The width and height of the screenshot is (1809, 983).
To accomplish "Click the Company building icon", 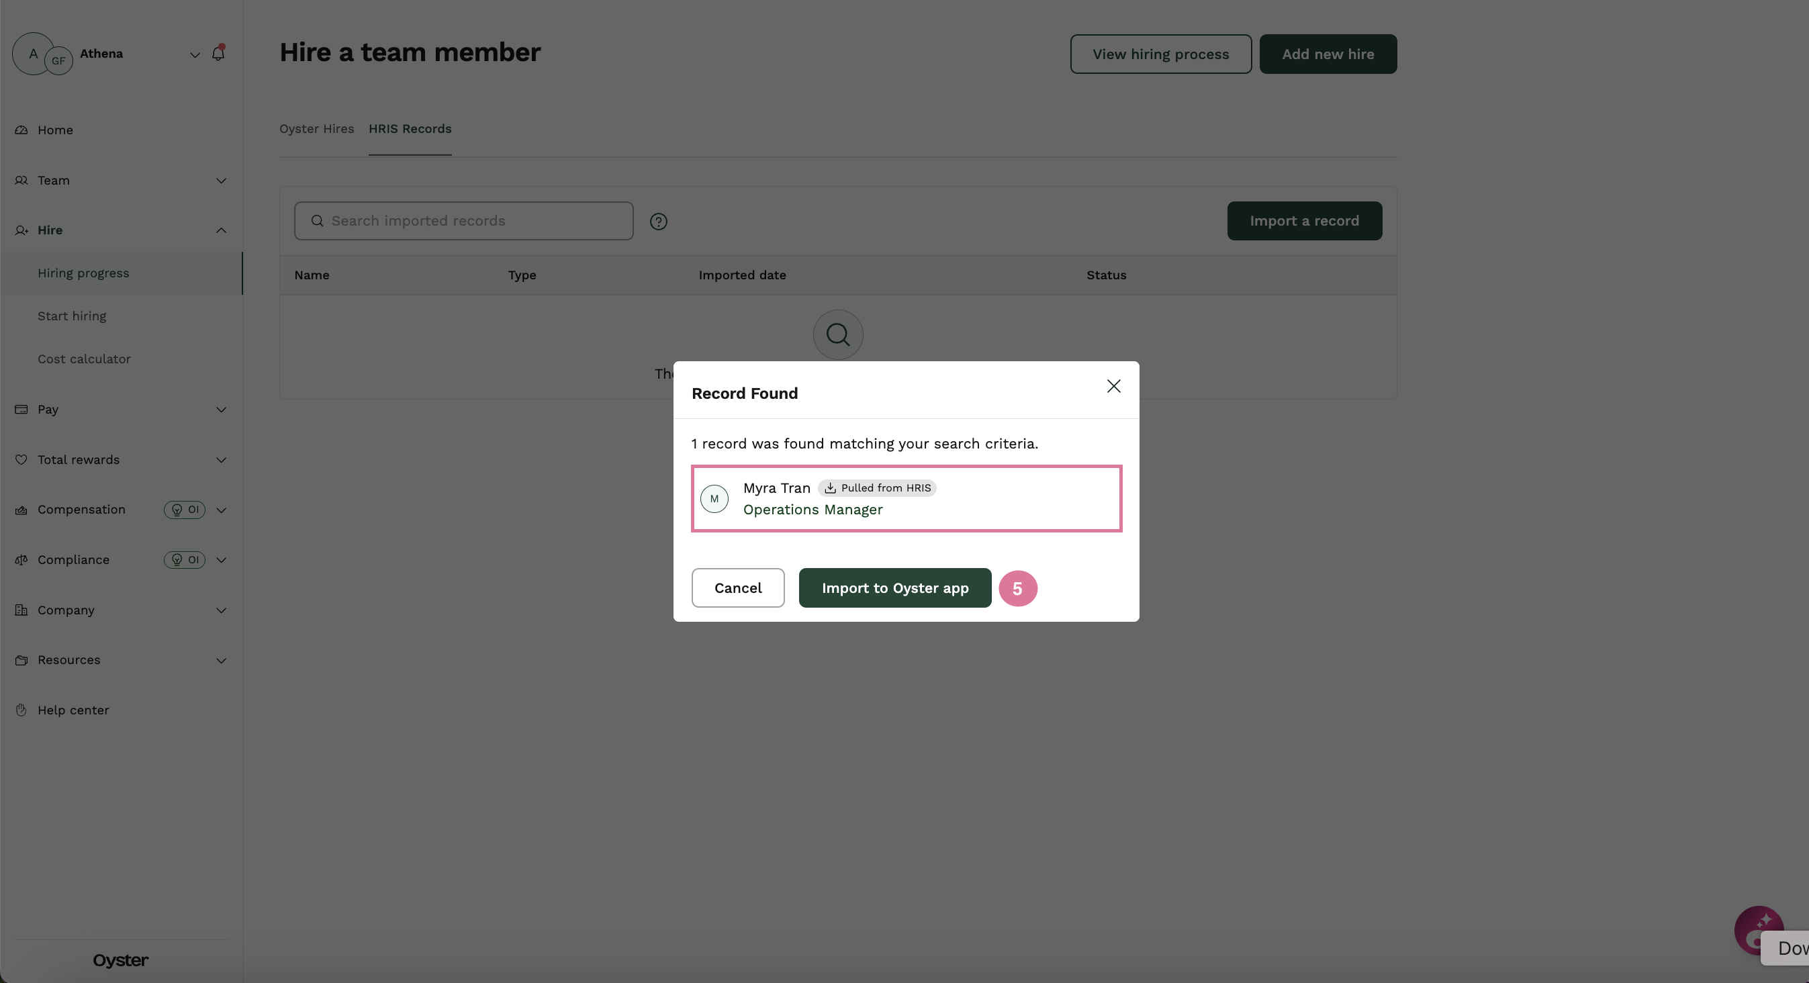I will (x=21, y=610).
